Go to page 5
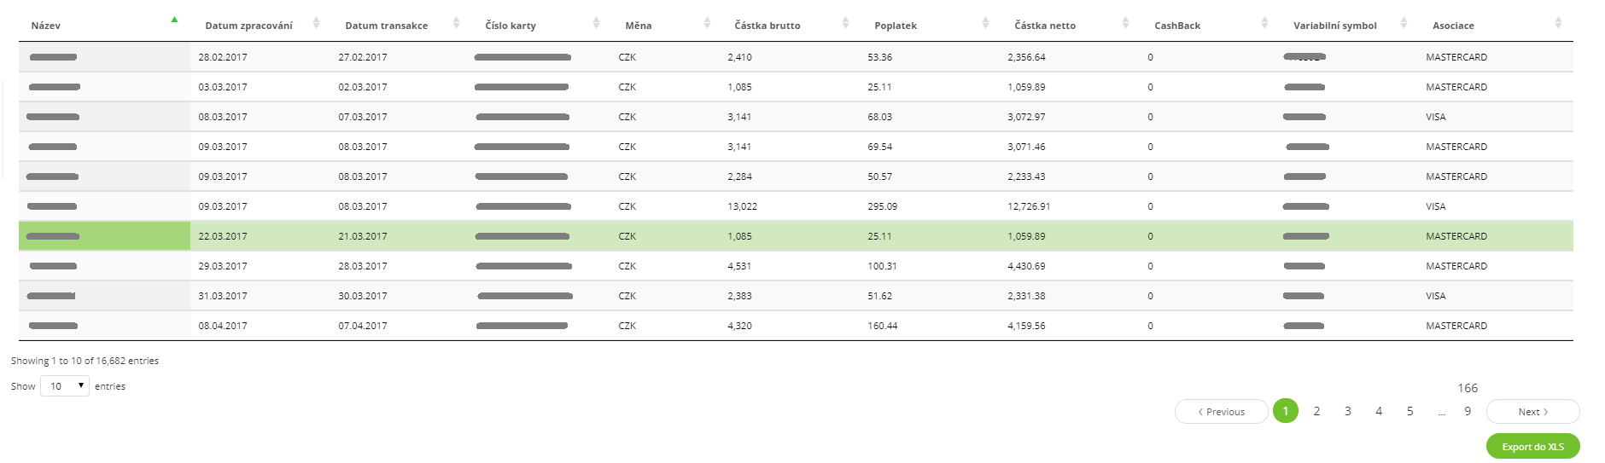Screen dimensions: 1605x463 [x=1409, y=411]
